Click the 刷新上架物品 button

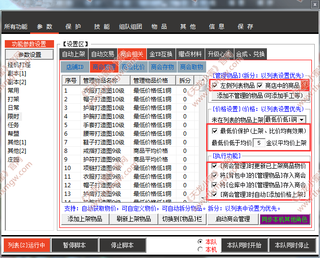(x=133, y=219)
